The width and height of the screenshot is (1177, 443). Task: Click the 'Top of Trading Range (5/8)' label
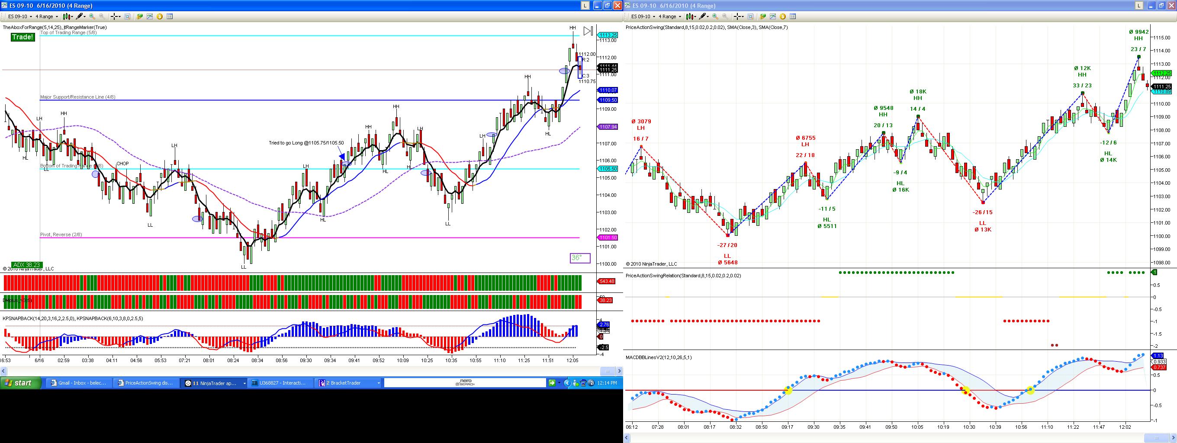pyautogui.click(x=68, y=33)
